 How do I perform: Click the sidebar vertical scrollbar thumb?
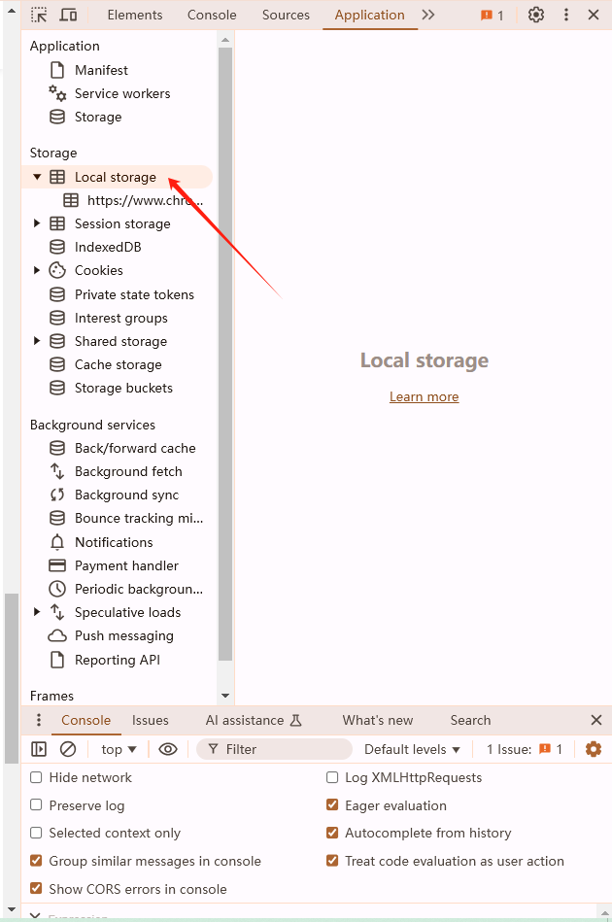[225, 354]
